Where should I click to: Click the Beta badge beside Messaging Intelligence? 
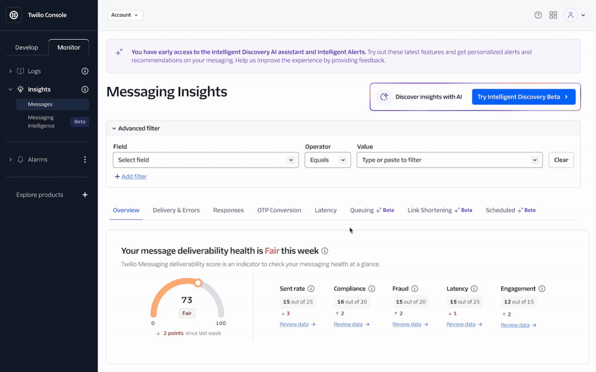click(x=80, y=122)
